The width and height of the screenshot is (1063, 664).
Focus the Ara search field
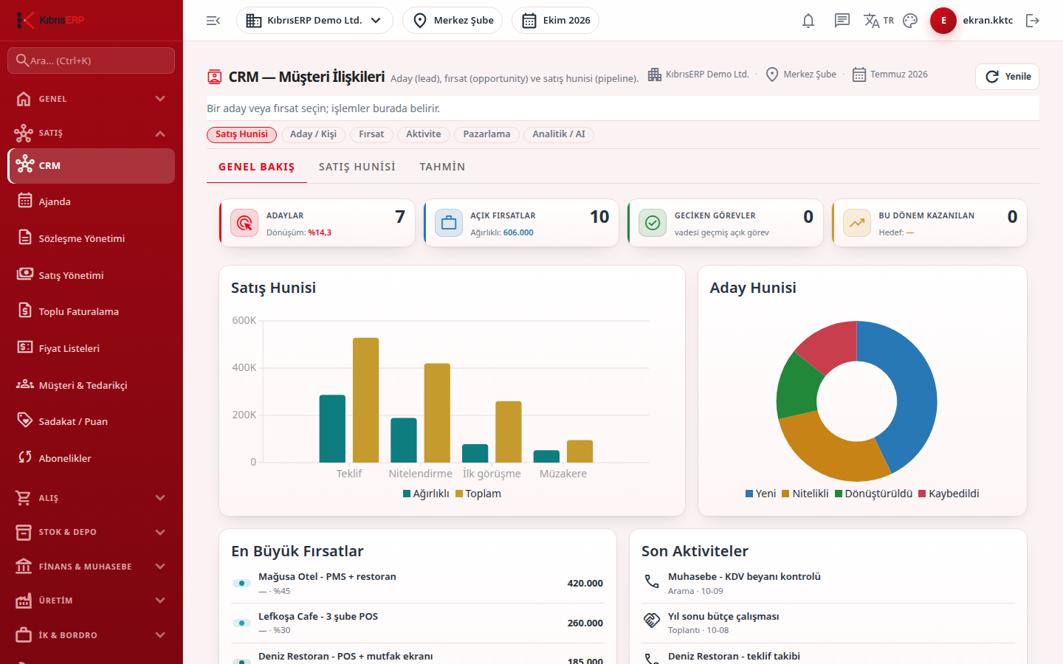92,60
